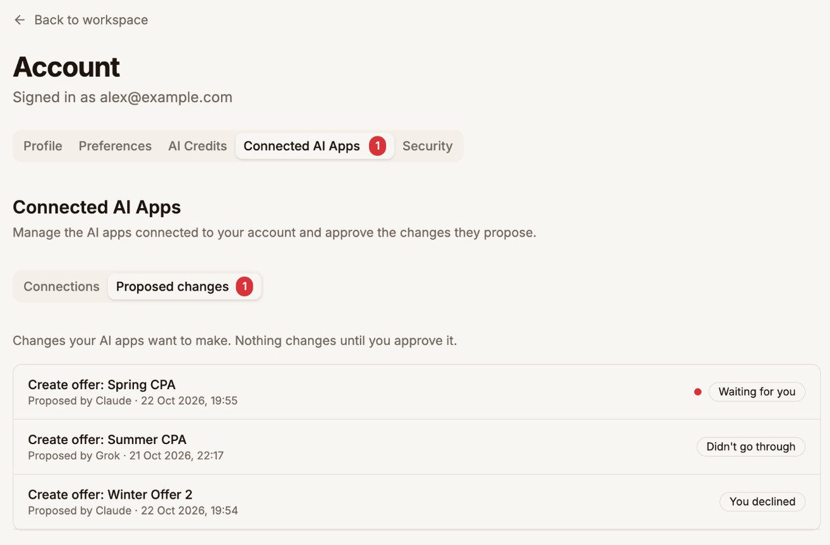Open the Create offer: Winter Offer 2 row
830x545 pixels.
(416, 501)
